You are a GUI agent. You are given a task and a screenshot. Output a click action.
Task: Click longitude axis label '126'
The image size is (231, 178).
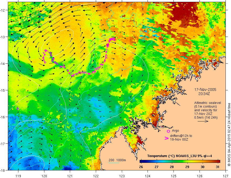pyautogui.click(x=199, y=176)
